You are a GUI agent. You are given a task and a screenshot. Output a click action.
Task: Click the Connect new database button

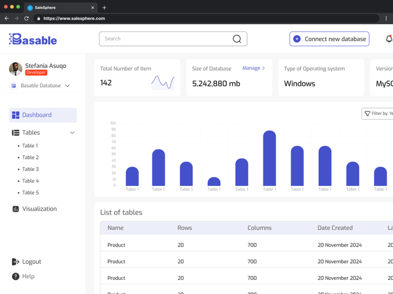(x=329, y=39)
